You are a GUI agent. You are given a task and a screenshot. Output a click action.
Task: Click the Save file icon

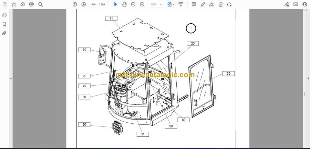pyautogui.click(x=5, y=4)
